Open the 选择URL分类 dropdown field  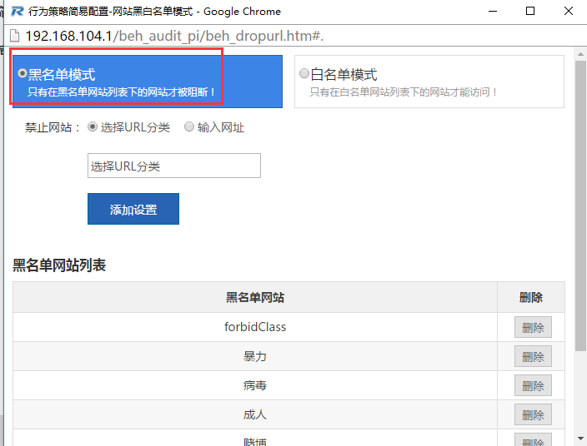click(x=173, y=166)
